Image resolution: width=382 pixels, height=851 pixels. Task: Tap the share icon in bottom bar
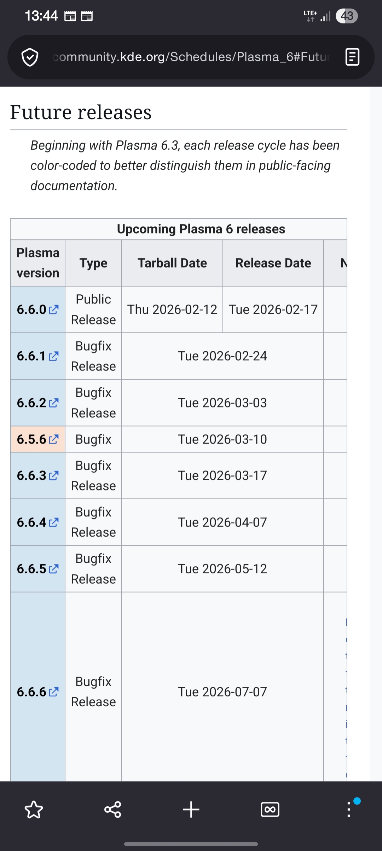coord(113,810)
